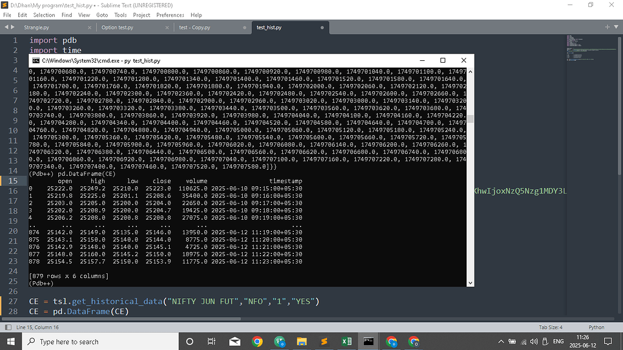623x350 pixels.
Task: Click the editor horizontal scrollbar
Action: pos(121,318)
